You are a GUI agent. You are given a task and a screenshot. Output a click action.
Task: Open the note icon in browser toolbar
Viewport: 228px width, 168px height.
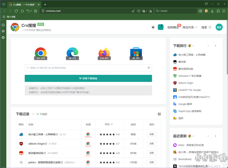click(x=206, y=11)
